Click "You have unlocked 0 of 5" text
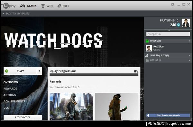193x127 pixels. (x=64, y=87)
